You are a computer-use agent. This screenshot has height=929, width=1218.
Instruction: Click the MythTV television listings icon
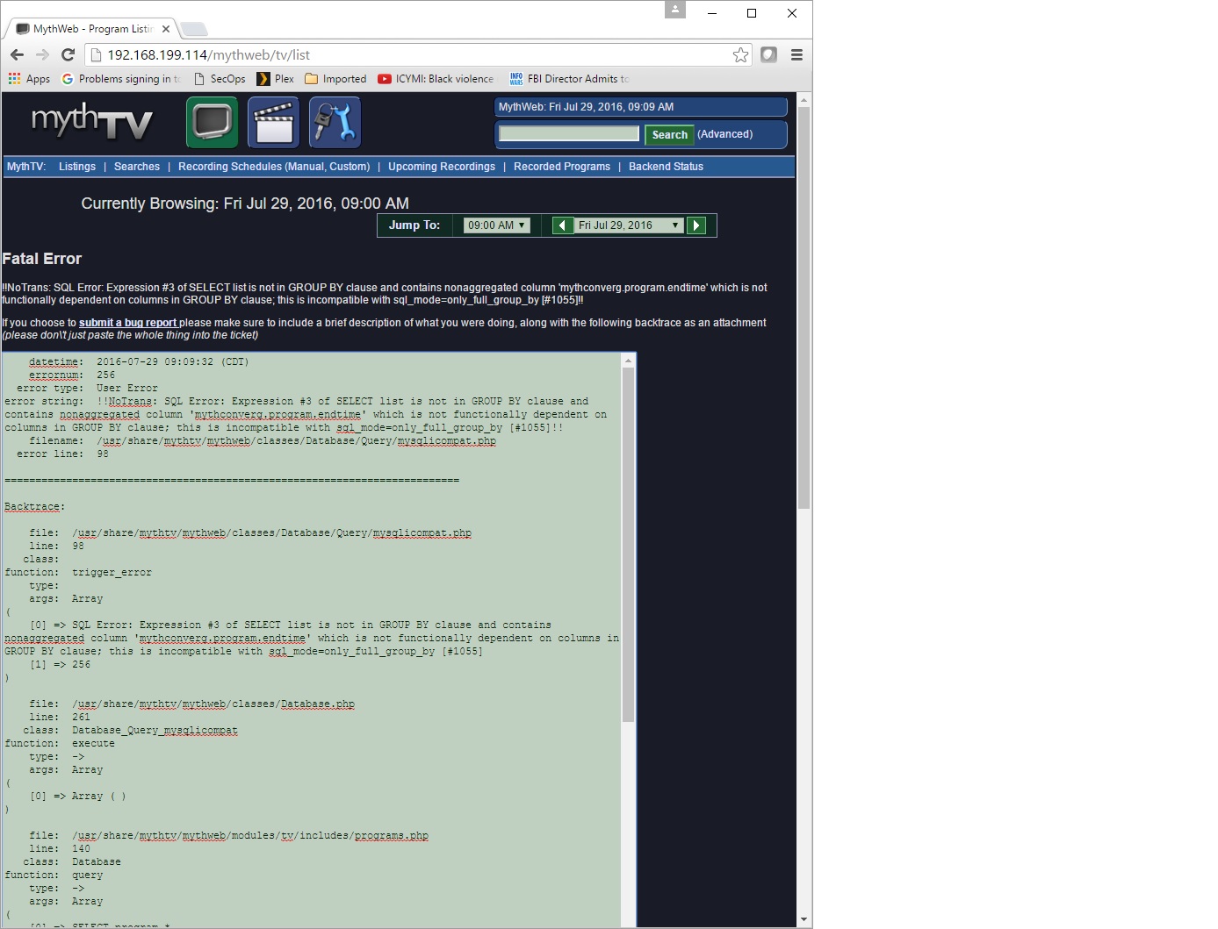click(x=212, y=123)
